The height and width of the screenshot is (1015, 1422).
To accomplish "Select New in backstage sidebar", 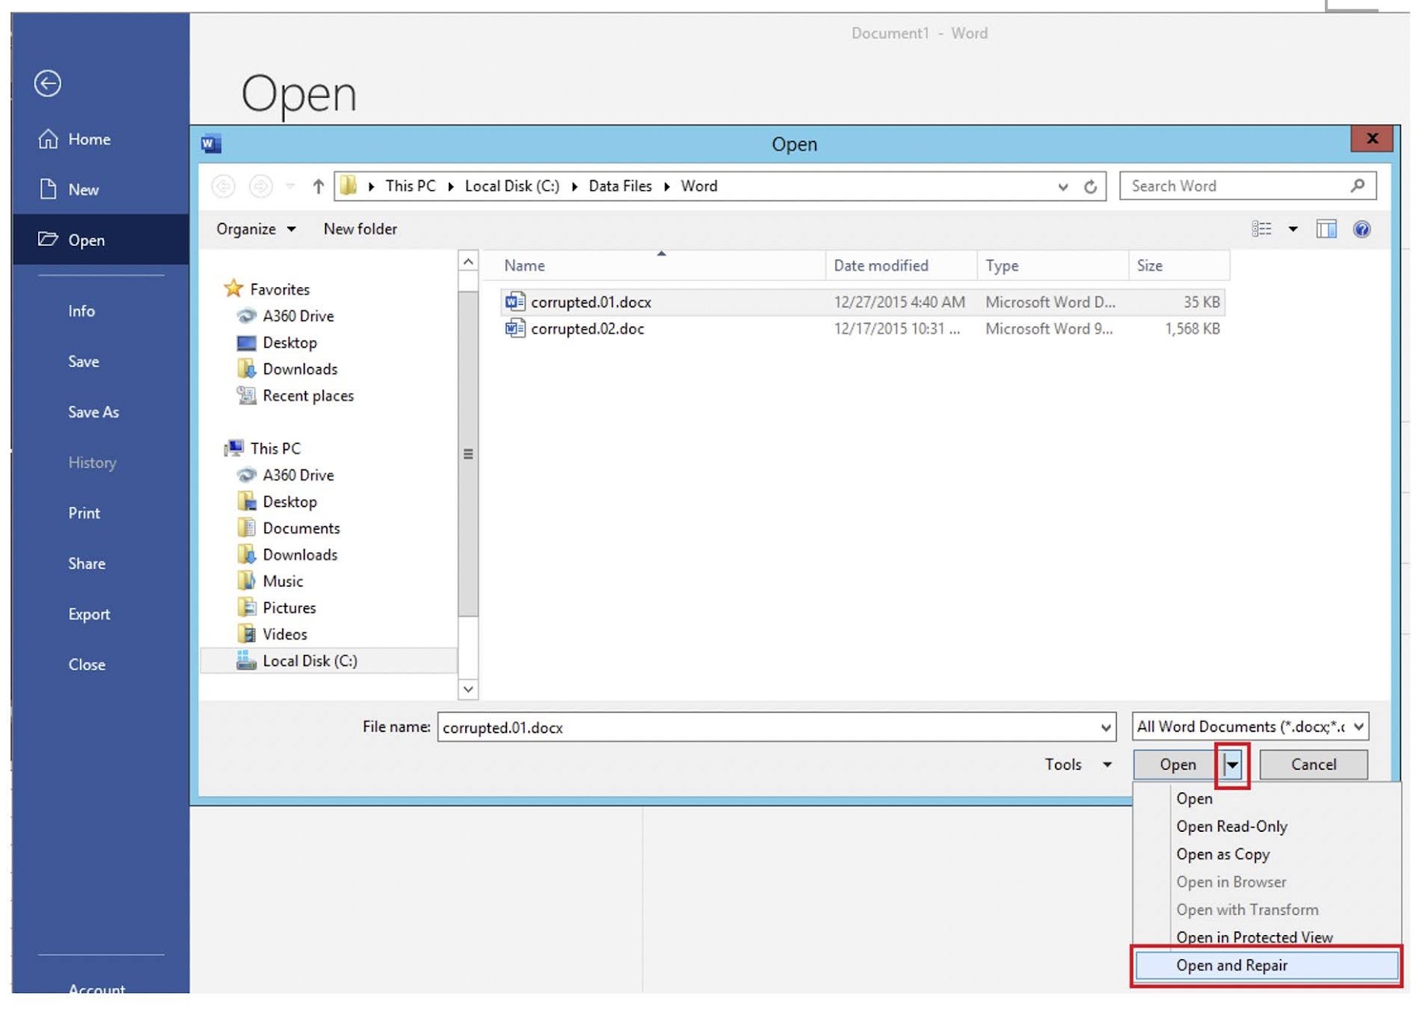I will 100,189.
